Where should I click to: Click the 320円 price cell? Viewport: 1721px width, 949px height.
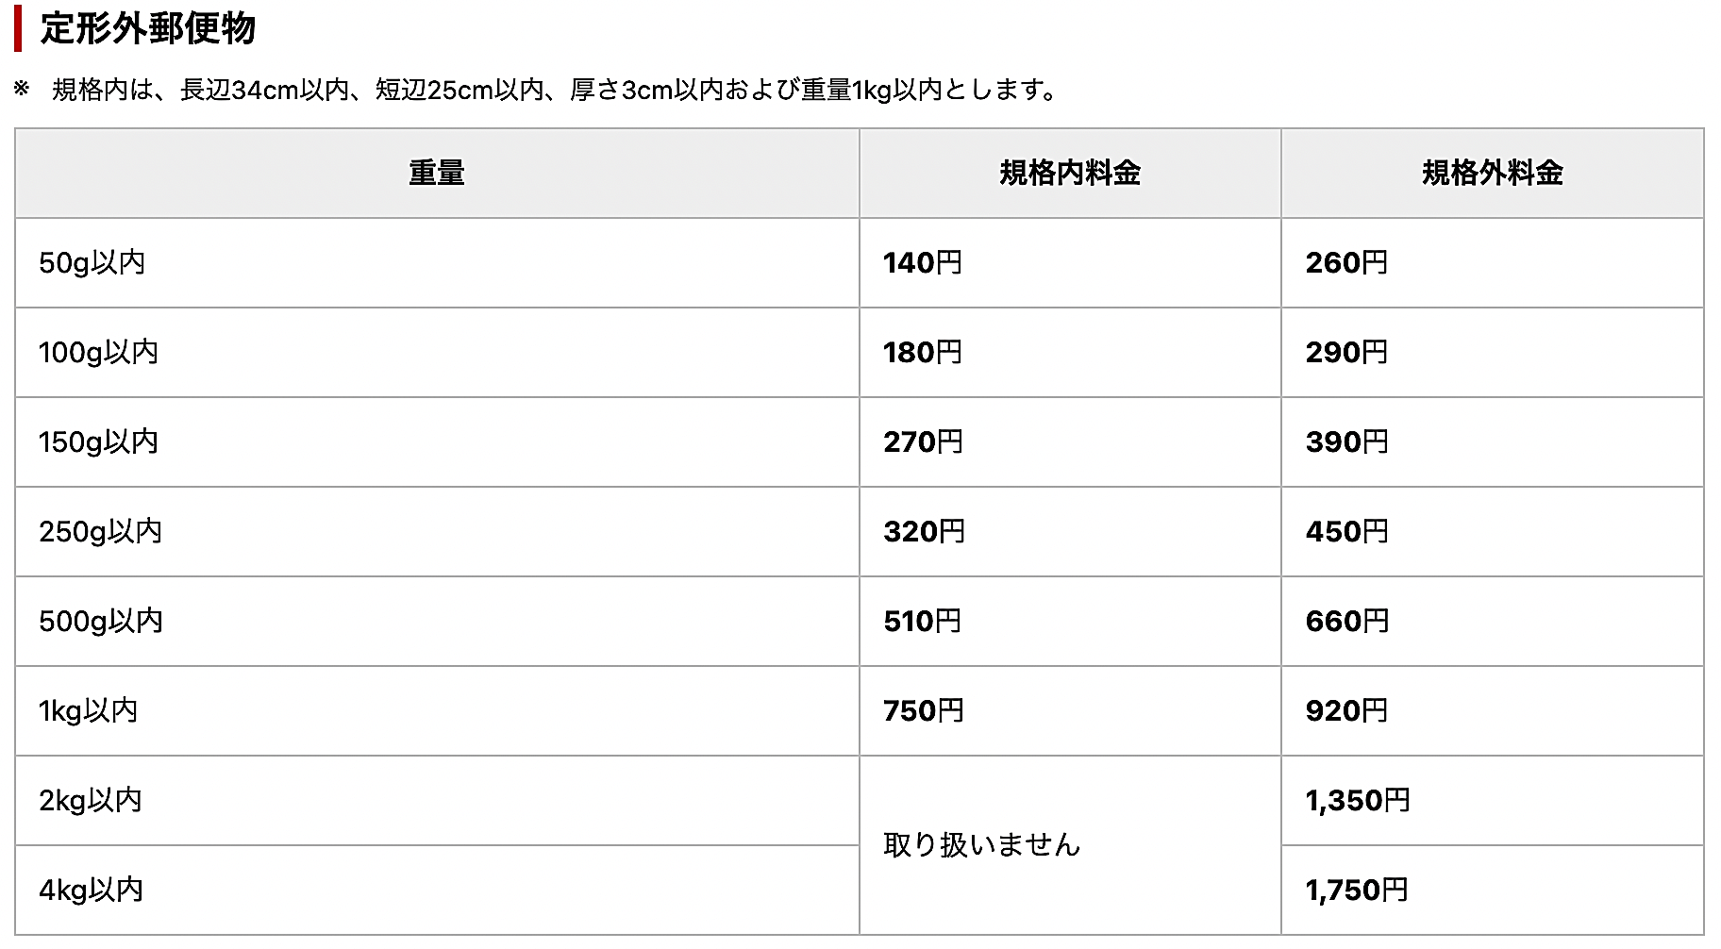pos(924,532)
